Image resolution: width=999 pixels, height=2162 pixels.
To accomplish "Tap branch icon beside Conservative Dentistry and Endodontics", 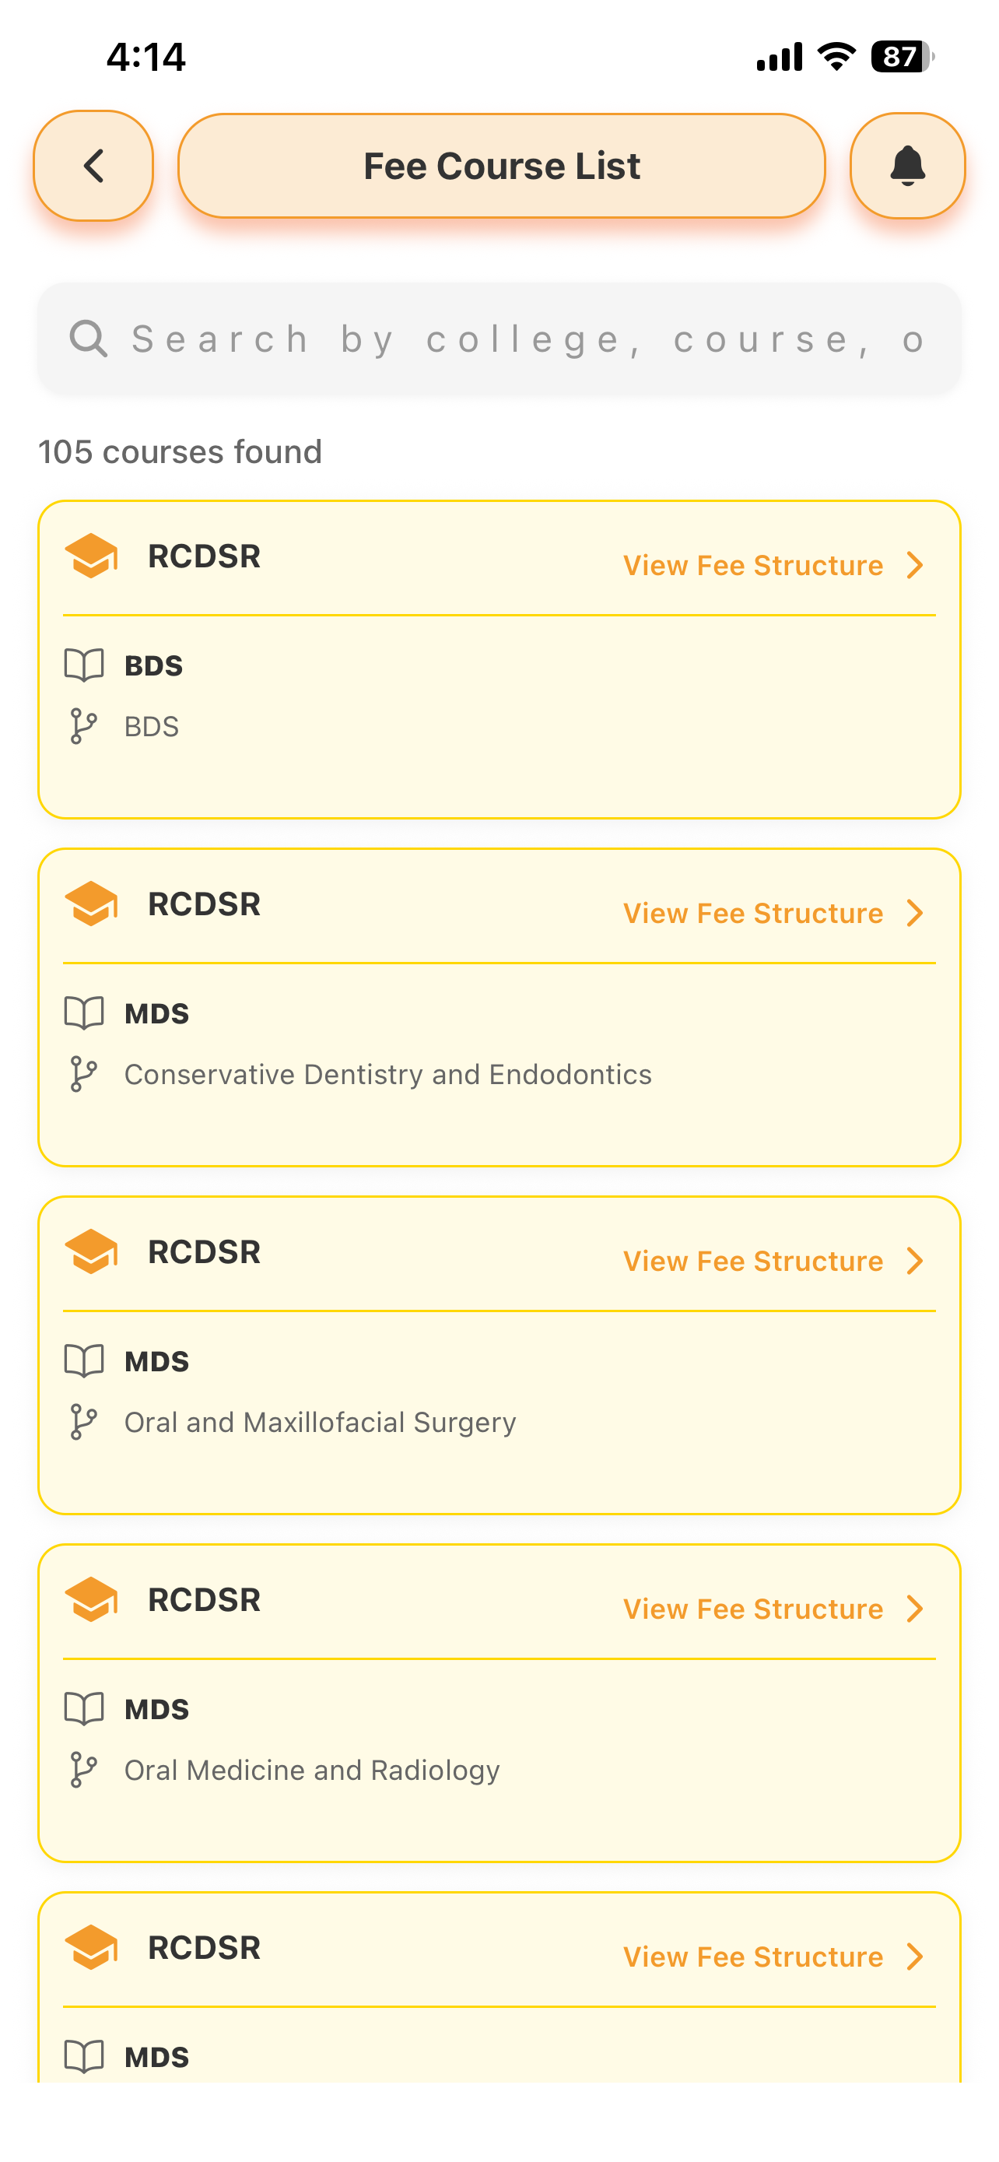I will (83, 1074).
